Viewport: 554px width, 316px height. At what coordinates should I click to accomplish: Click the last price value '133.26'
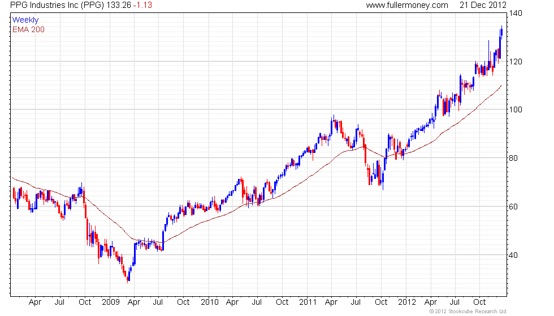(x=119, y=5)
